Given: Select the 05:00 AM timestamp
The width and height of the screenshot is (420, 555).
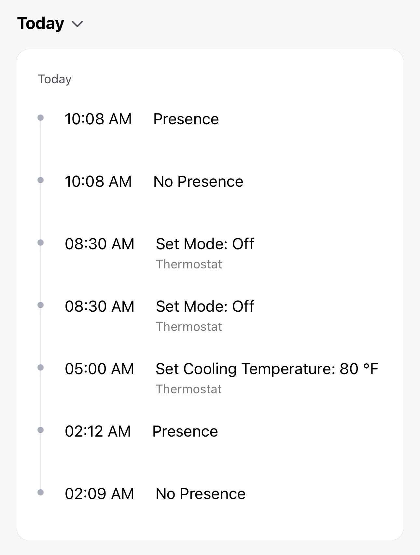Looking at the screenshot, I should pos(99,369).
